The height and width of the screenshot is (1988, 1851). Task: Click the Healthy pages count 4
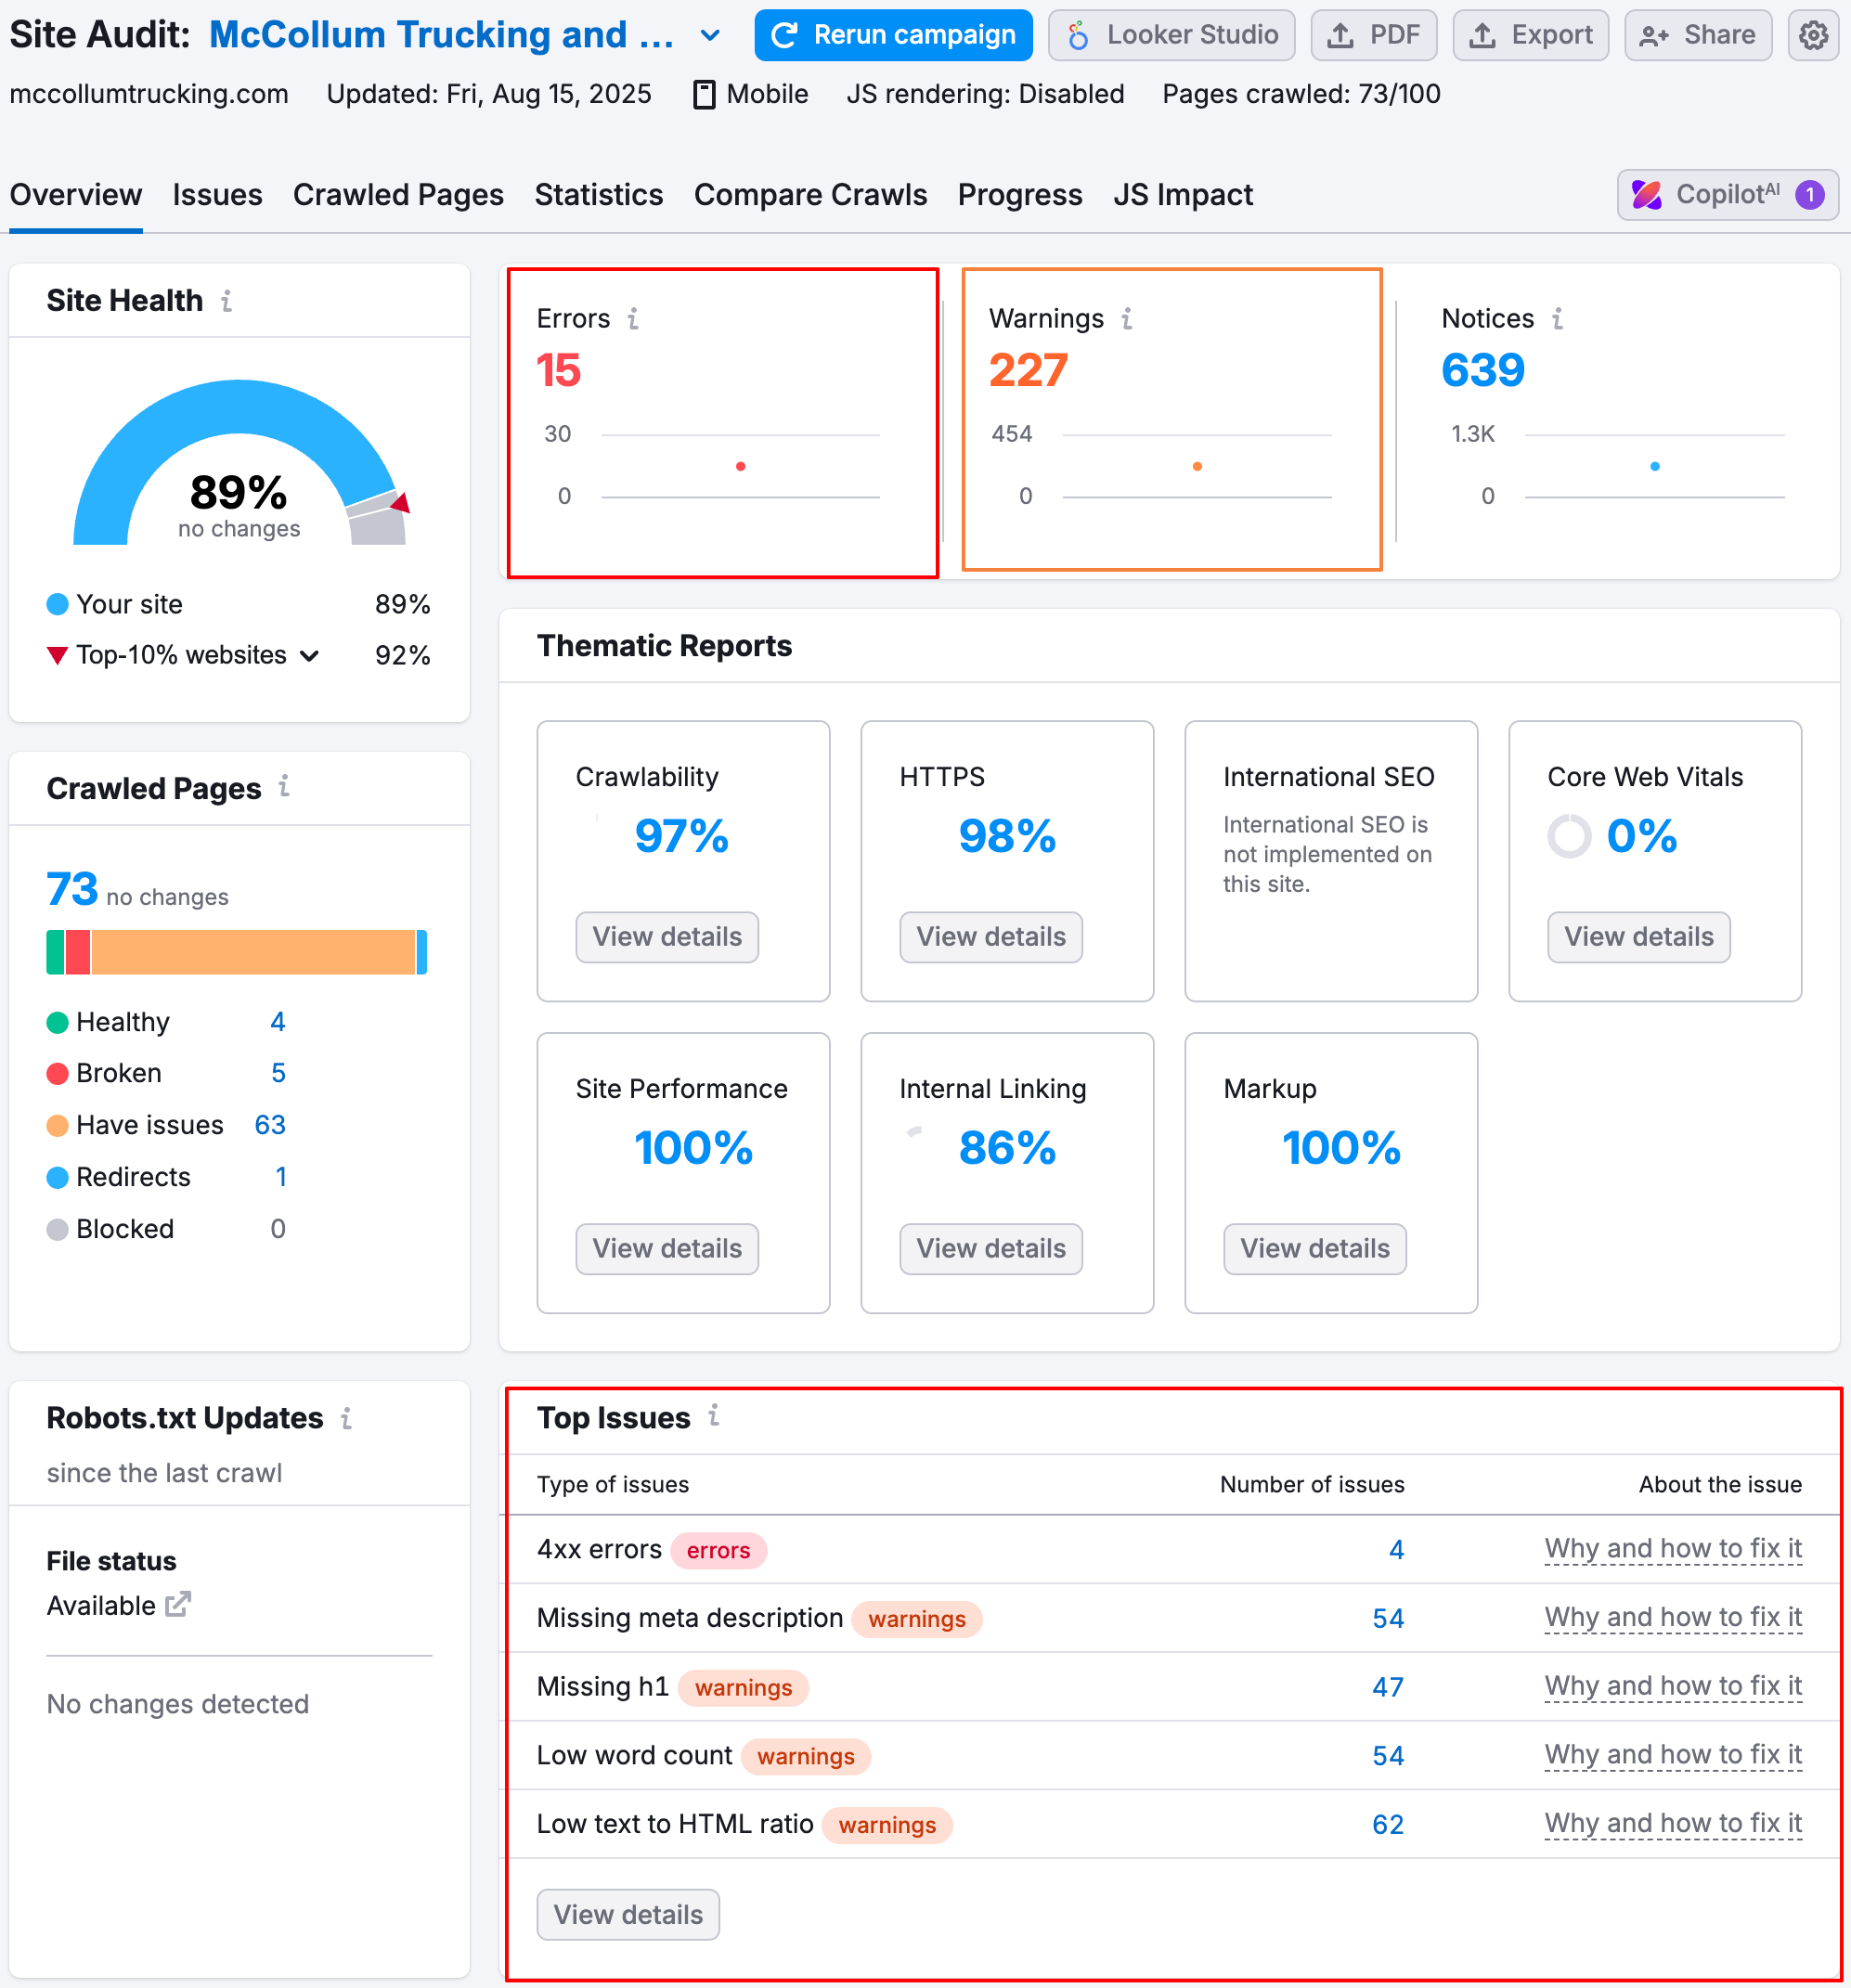click(x=278, y=1022)
